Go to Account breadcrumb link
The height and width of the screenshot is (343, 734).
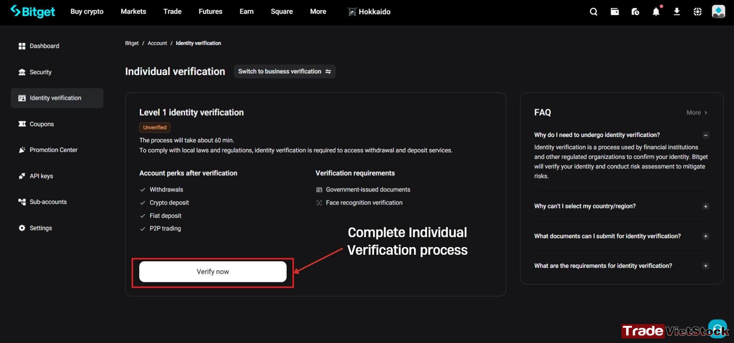point(157,43)
